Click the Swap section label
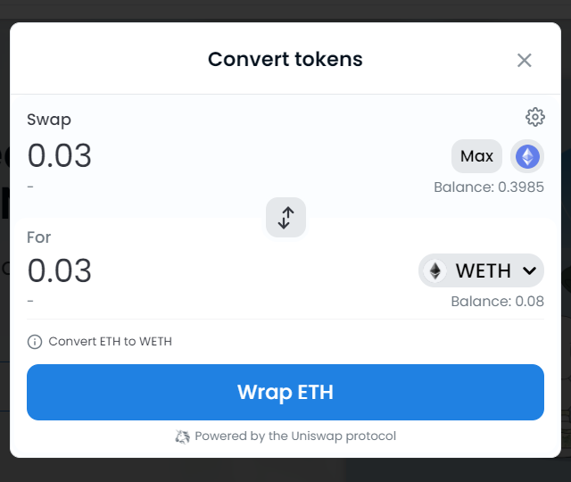571x482 pixels. click(x=49, y=120)
